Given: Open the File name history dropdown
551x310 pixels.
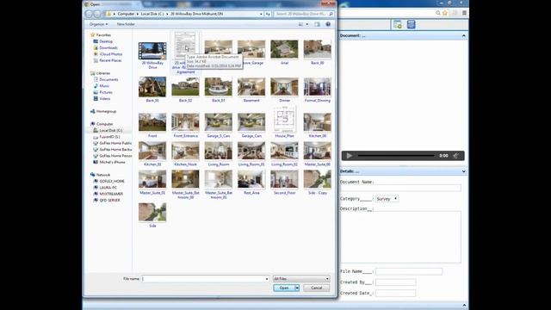Looking at the screenshot, I should click(x=267, y=279).
